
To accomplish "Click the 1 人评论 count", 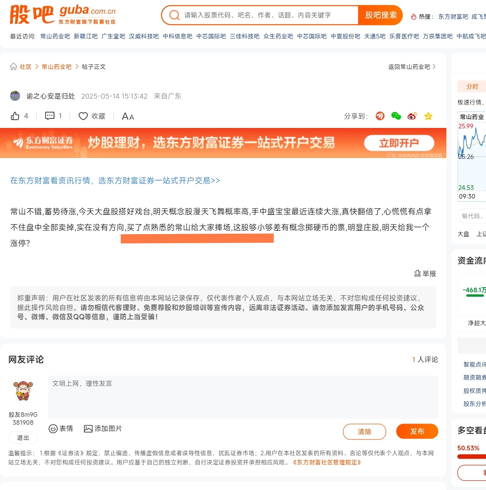I will click(425, 360).
